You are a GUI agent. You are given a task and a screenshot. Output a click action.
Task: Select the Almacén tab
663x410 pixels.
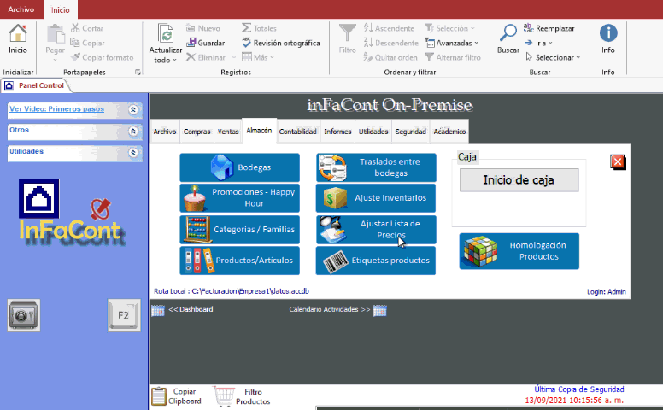[259, 131]
